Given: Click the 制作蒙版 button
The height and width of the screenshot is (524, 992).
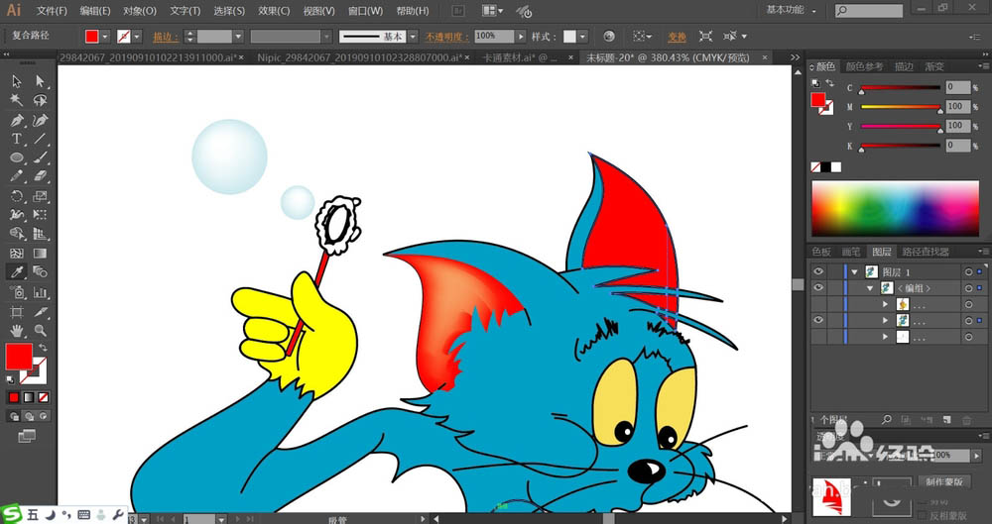Looking at the screenshot, I should coord(944,481).
